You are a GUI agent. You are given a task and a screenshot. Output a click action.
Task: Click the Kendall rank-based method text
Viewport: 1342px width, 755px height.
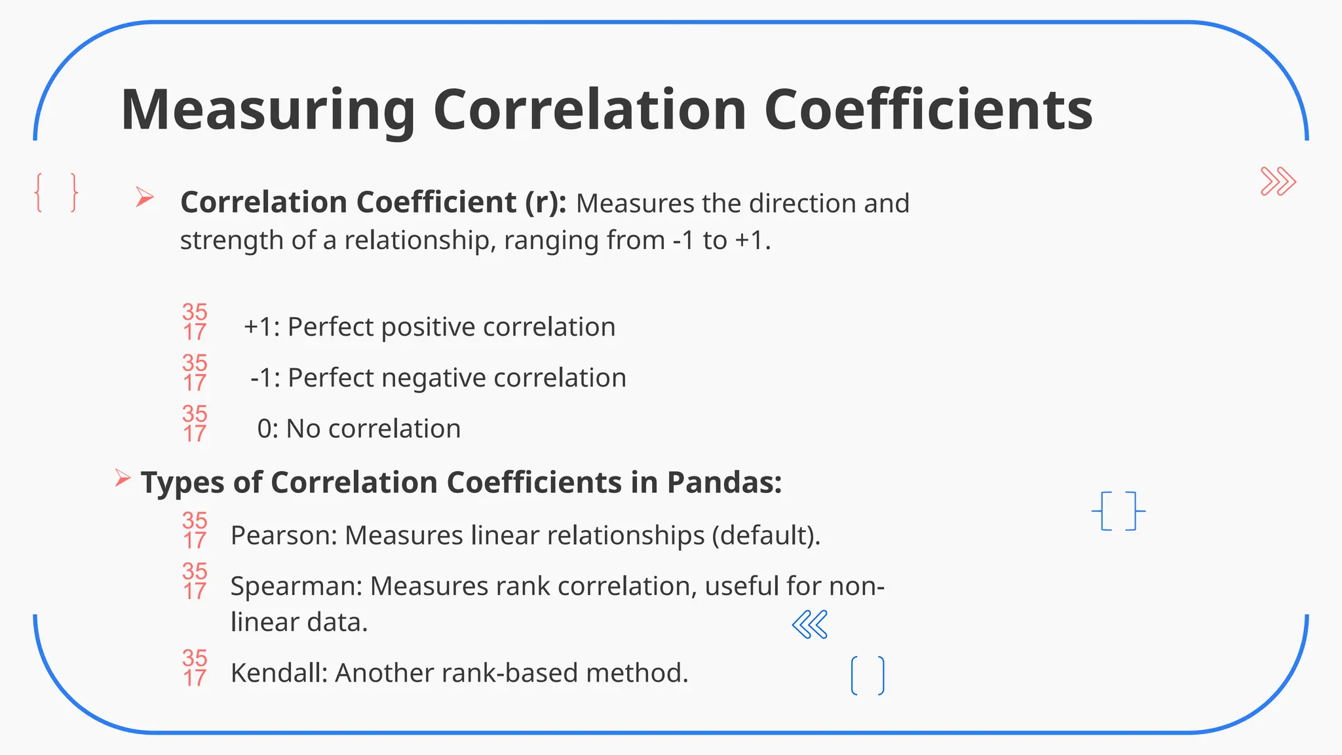(x=459, y=673)
